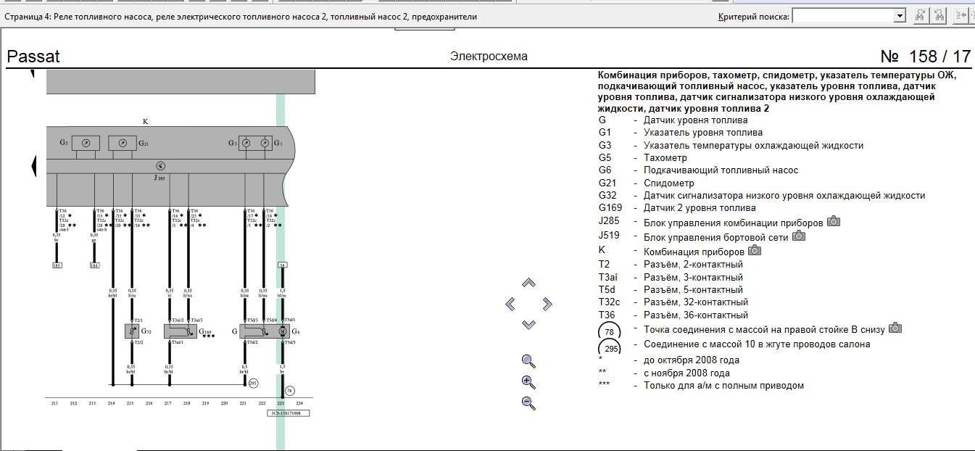Screen dimensions: 975x451
Task: Click ground connection circle 295 in diagram
Action: click(253, 383)
